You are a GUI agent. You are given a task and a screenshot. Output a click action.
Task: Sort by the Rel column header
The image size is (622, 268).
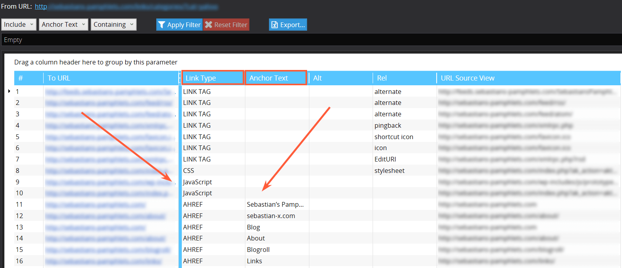click(404, 78)
